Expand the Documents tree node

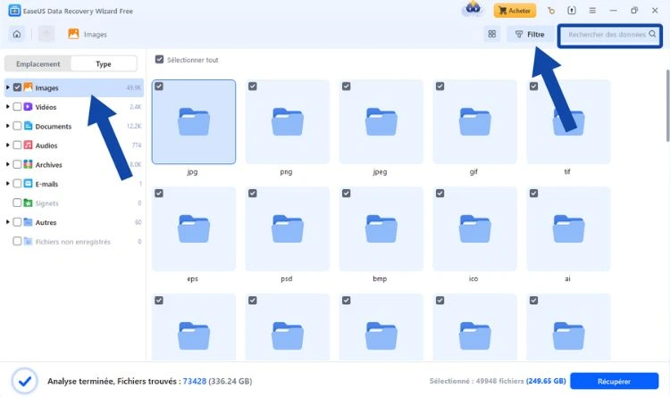[8, 126]
